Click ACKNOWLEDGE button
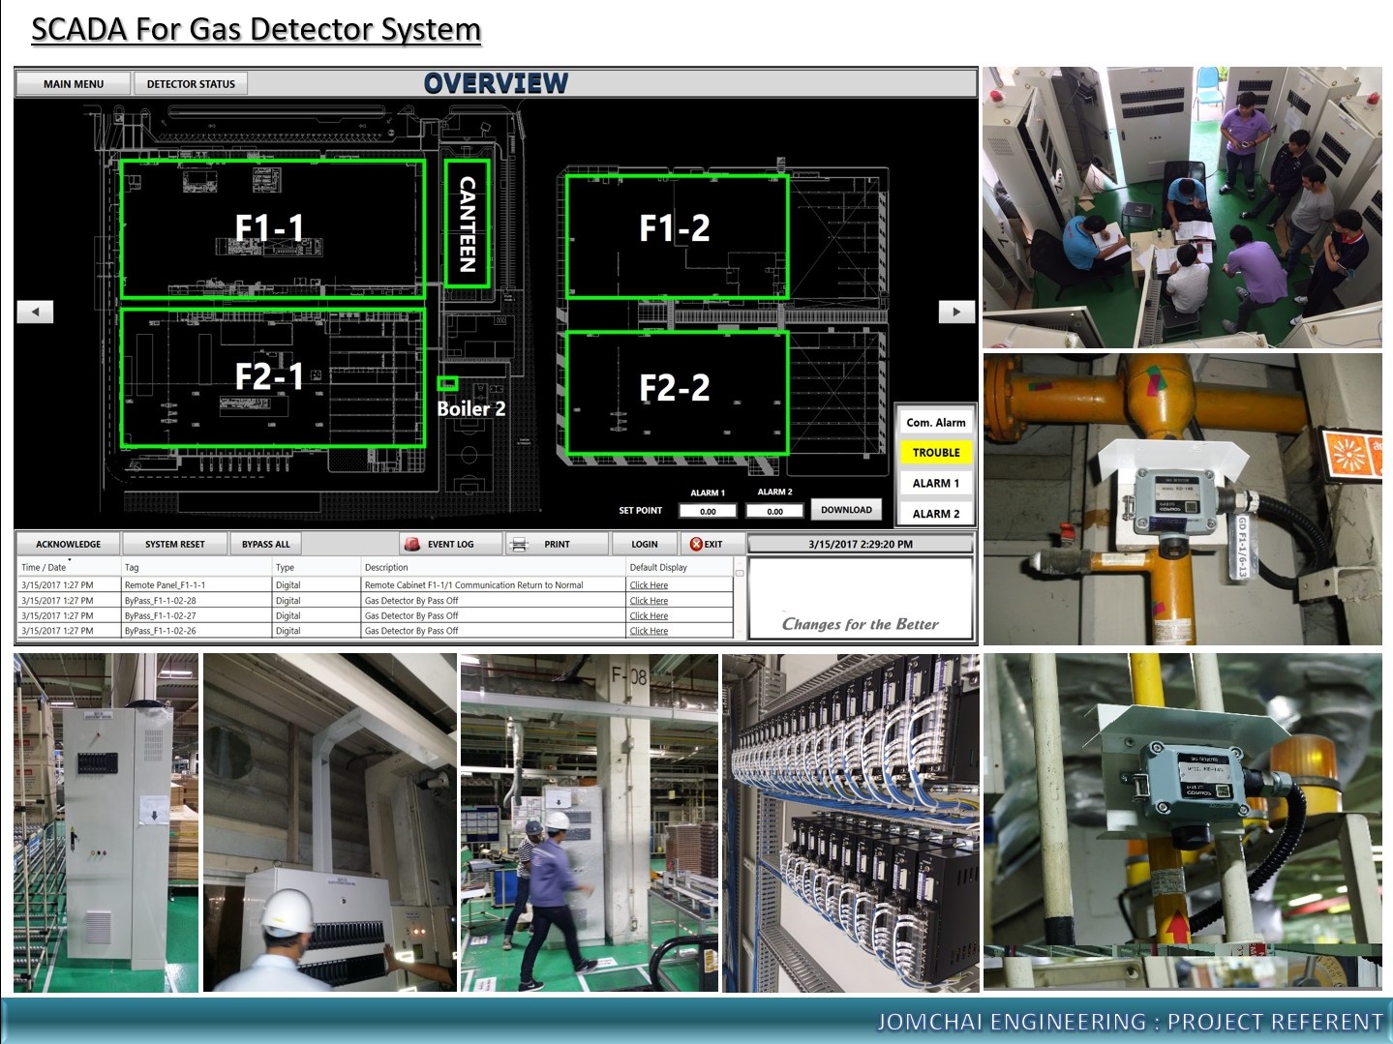Image resolution: width=1393 pixels, height=1044 pixels. tap(68, 544)
